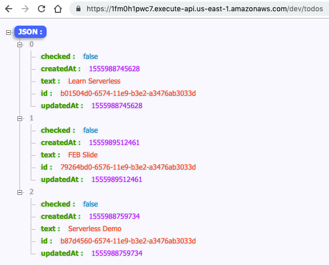This screenshot has height=265, width=329.
Task: Collapse the root JSON node
Action: [x=8, y=32]
